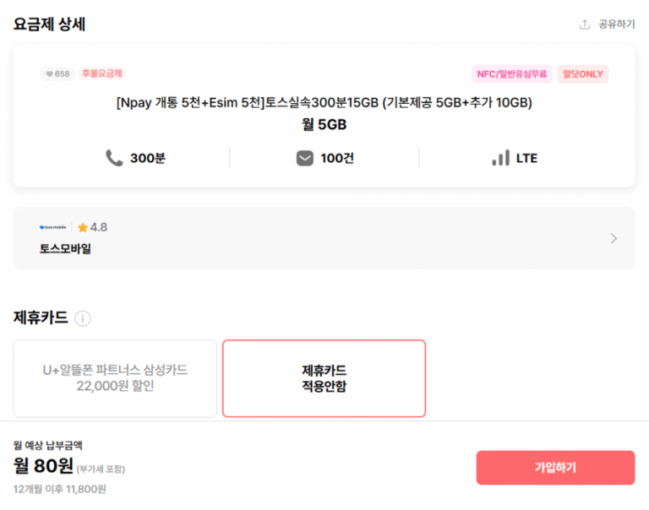Expand the 토스모바일 carrier details chevron
649x510 pixels.
pos(614,238)
